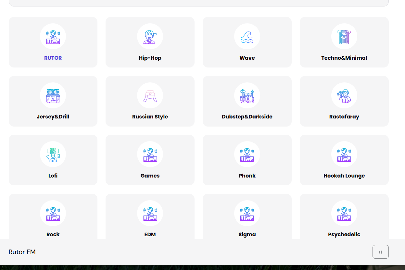Click the video background below the player

tap(202, 266)
